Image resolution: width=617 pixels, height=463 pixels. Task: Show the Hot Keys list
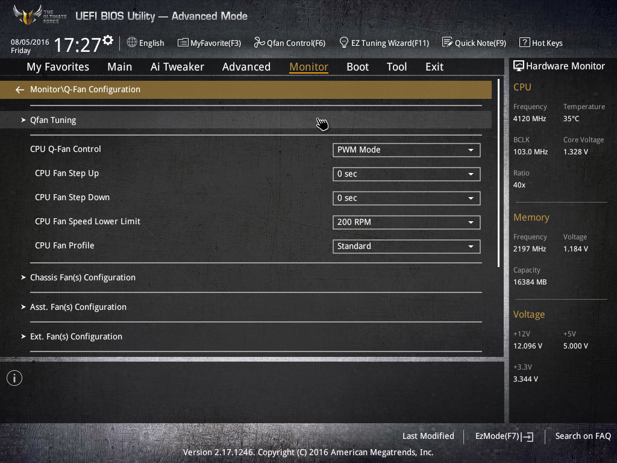(547, 43)
